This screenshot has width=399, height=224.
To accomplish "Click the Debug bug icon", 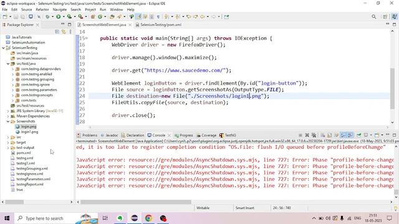I will point(47,17).
